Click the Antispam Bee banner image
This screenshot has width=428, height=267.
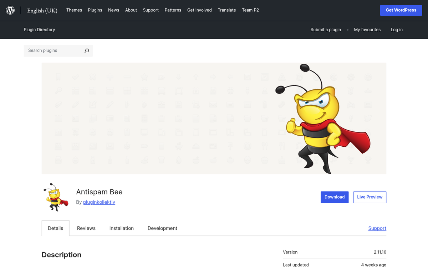tap(214, 118)
